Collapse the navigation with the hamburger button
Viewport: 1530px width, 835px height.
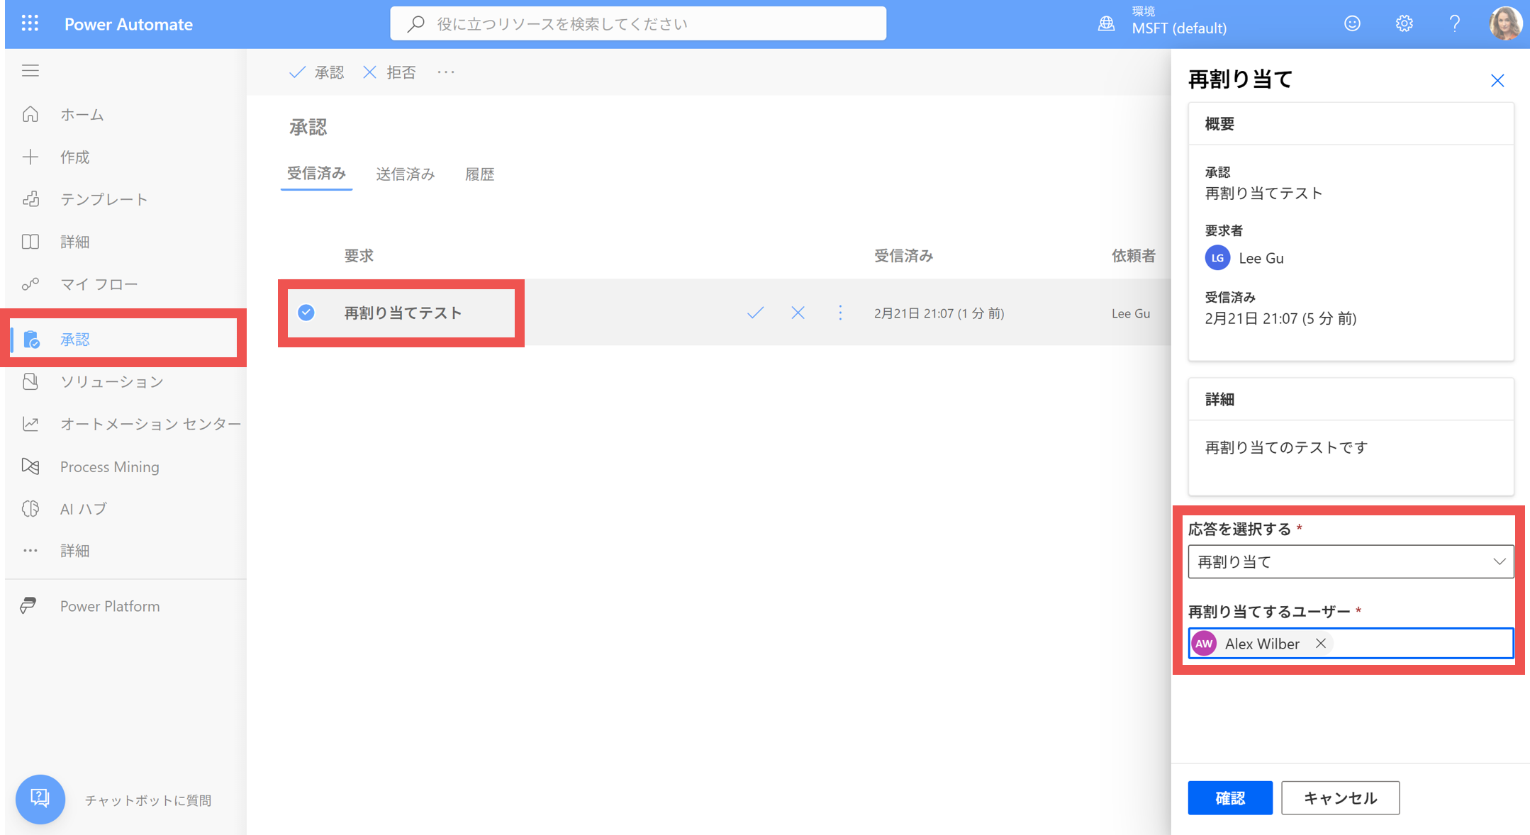(30, 70)
